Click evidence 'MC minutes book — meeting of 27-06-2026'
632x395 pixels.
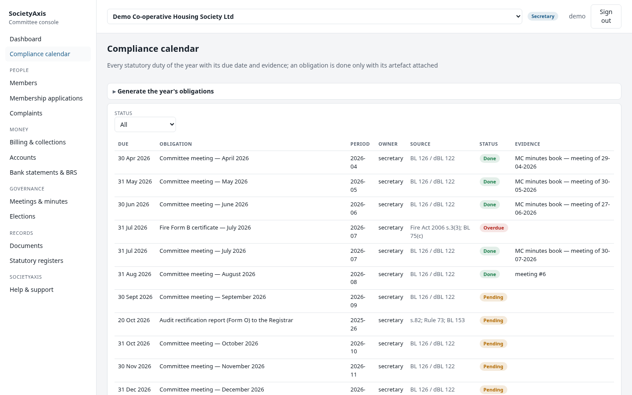[562, 208]
